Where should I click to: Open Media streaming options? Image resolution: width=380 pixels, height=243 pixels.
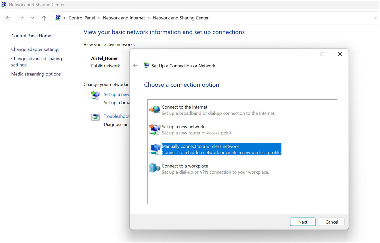36,74
